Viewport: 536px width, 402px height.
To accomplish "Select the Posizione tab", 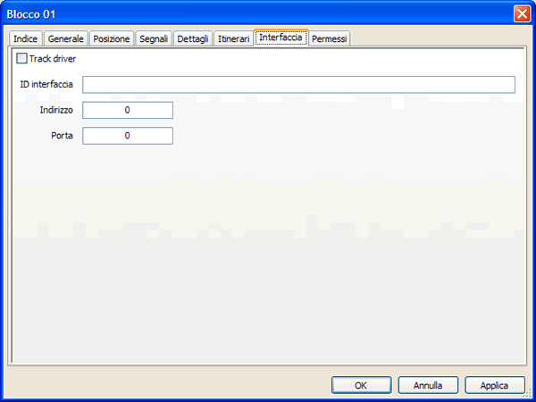I will click(x=112, y=38).
